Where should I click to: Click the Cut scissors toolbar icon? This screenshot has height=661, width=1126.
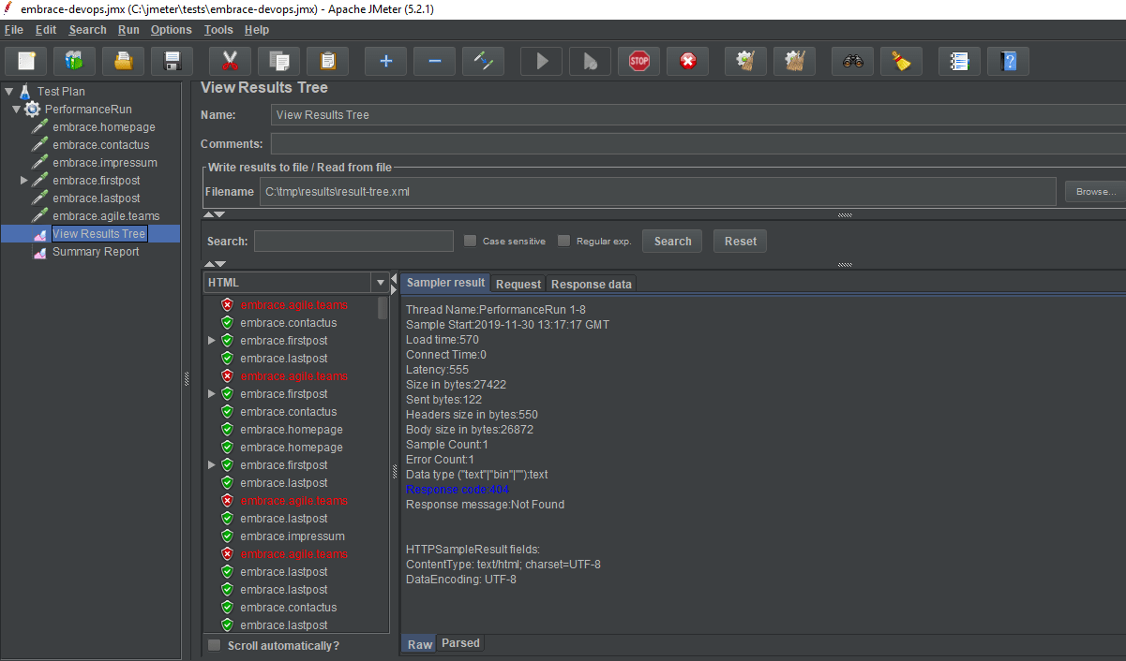tap(230, 62)
